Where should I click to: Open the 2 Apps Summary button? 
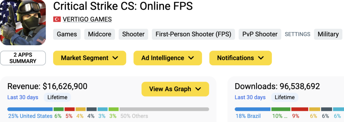click(x=23, y=58)
